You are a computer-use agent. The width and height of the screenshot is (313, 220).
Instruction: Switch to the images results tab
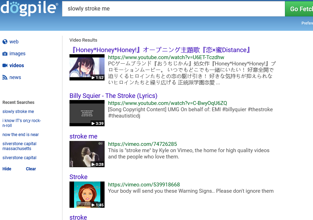(18, 54)
